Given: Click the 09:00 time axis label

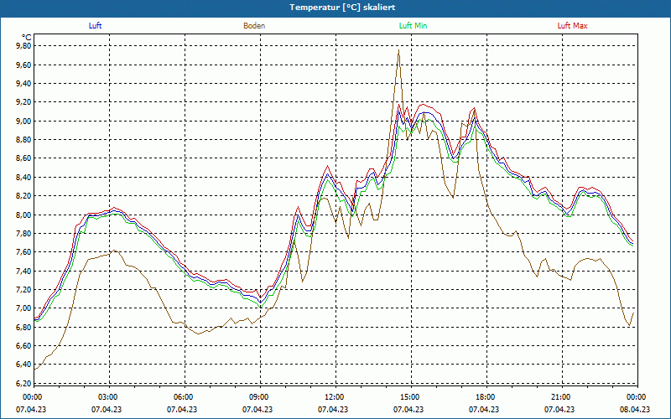Looking at the screenshot, I should tap(258, 397).
